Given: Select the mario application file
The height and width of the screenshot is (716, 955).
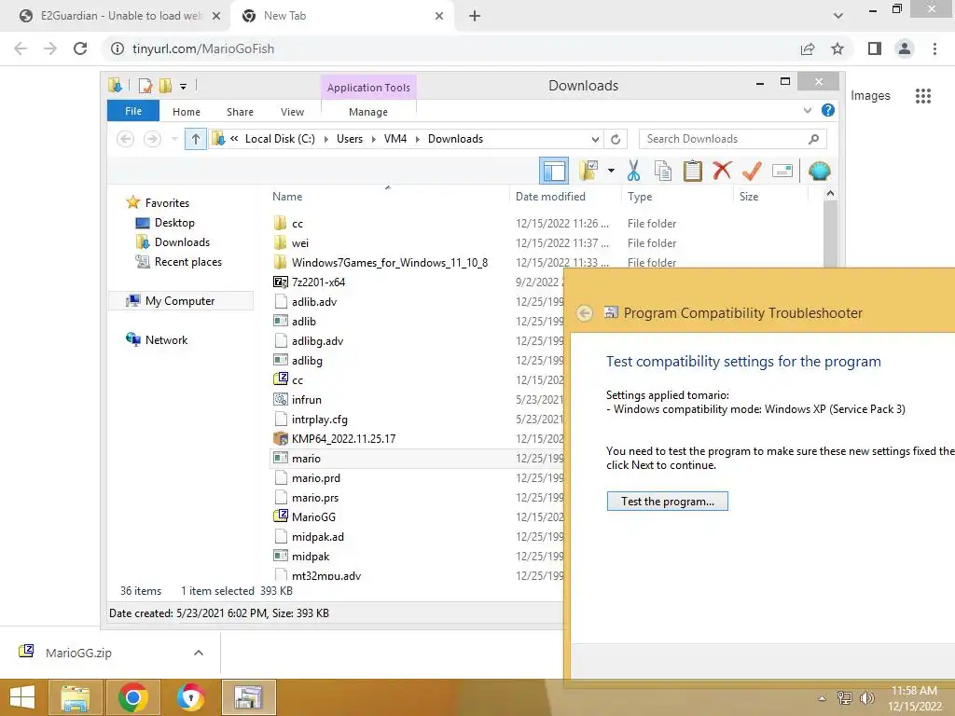Looking at the screenshot, I should [x=306, y=459].
